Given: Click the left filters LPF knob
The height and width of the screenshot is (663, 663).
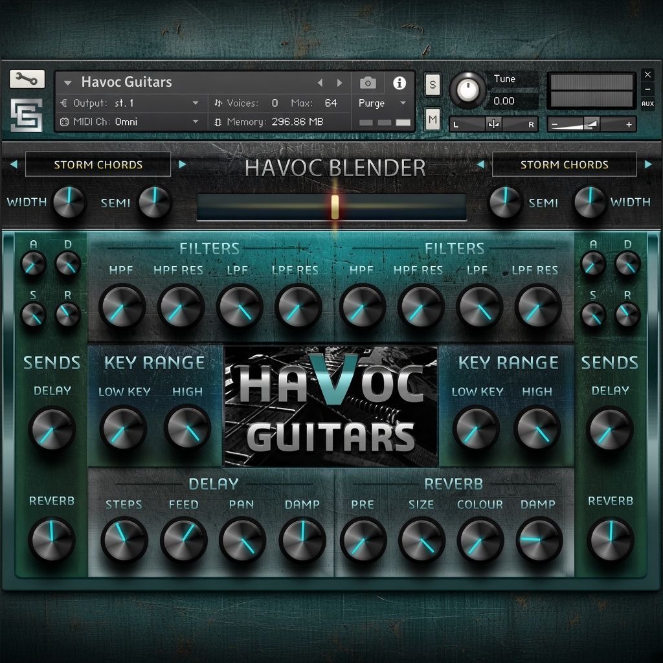Looking at the screenshot, I should (x=240, y=306).
